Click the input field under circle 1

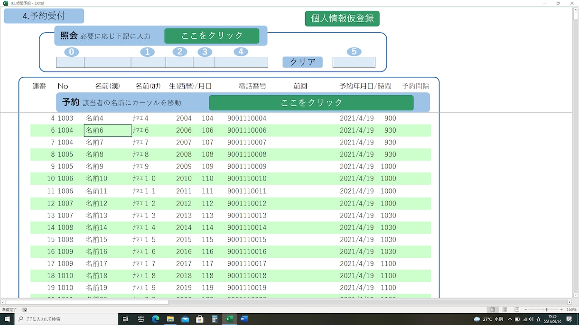pyautogui.click(x=148, y=62)
